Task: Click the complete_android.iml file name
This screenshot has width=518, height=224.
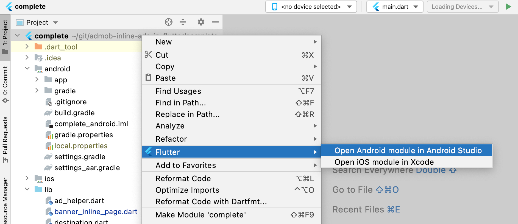Action: click(91, 124)
